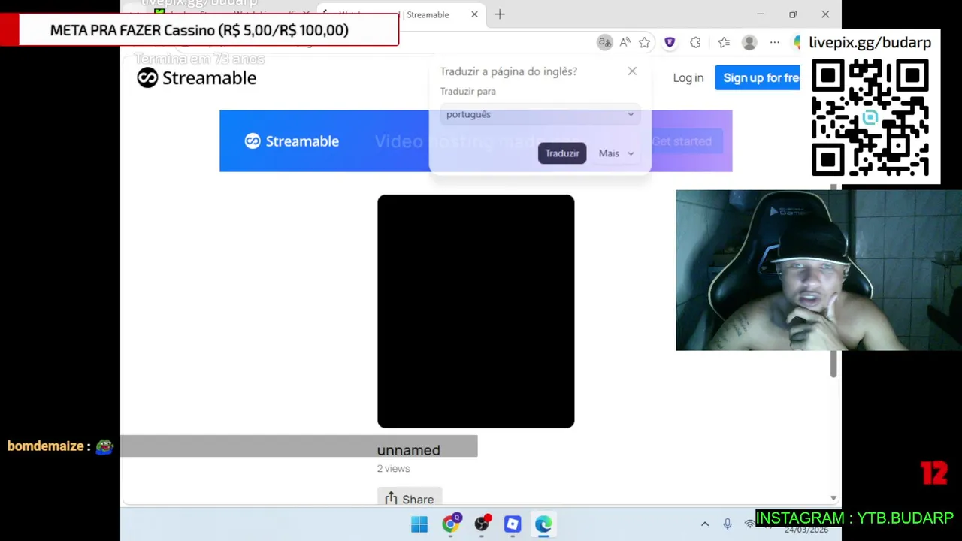Open Microsoft Edge from the taskbar
The image size is (962, 541).
(543, 524)
